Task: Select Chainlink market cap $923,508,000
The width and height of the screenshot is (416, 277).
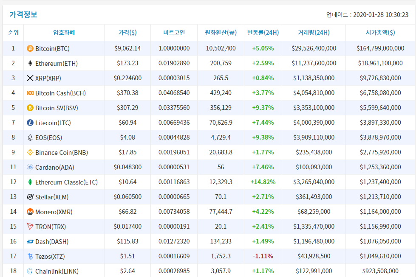Action: pos(380,271)
